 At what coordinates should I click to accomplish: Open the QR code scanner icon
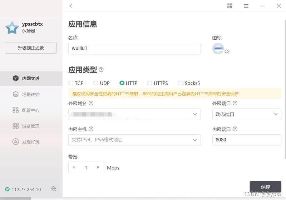coord(230,6)
